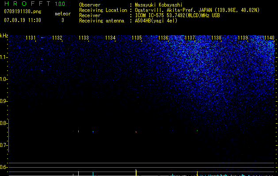The height and width of the screenshot is (176, 278).
Task: Select the ICOM IC-575 receiver frequency text
Action: tap(177, 15)
